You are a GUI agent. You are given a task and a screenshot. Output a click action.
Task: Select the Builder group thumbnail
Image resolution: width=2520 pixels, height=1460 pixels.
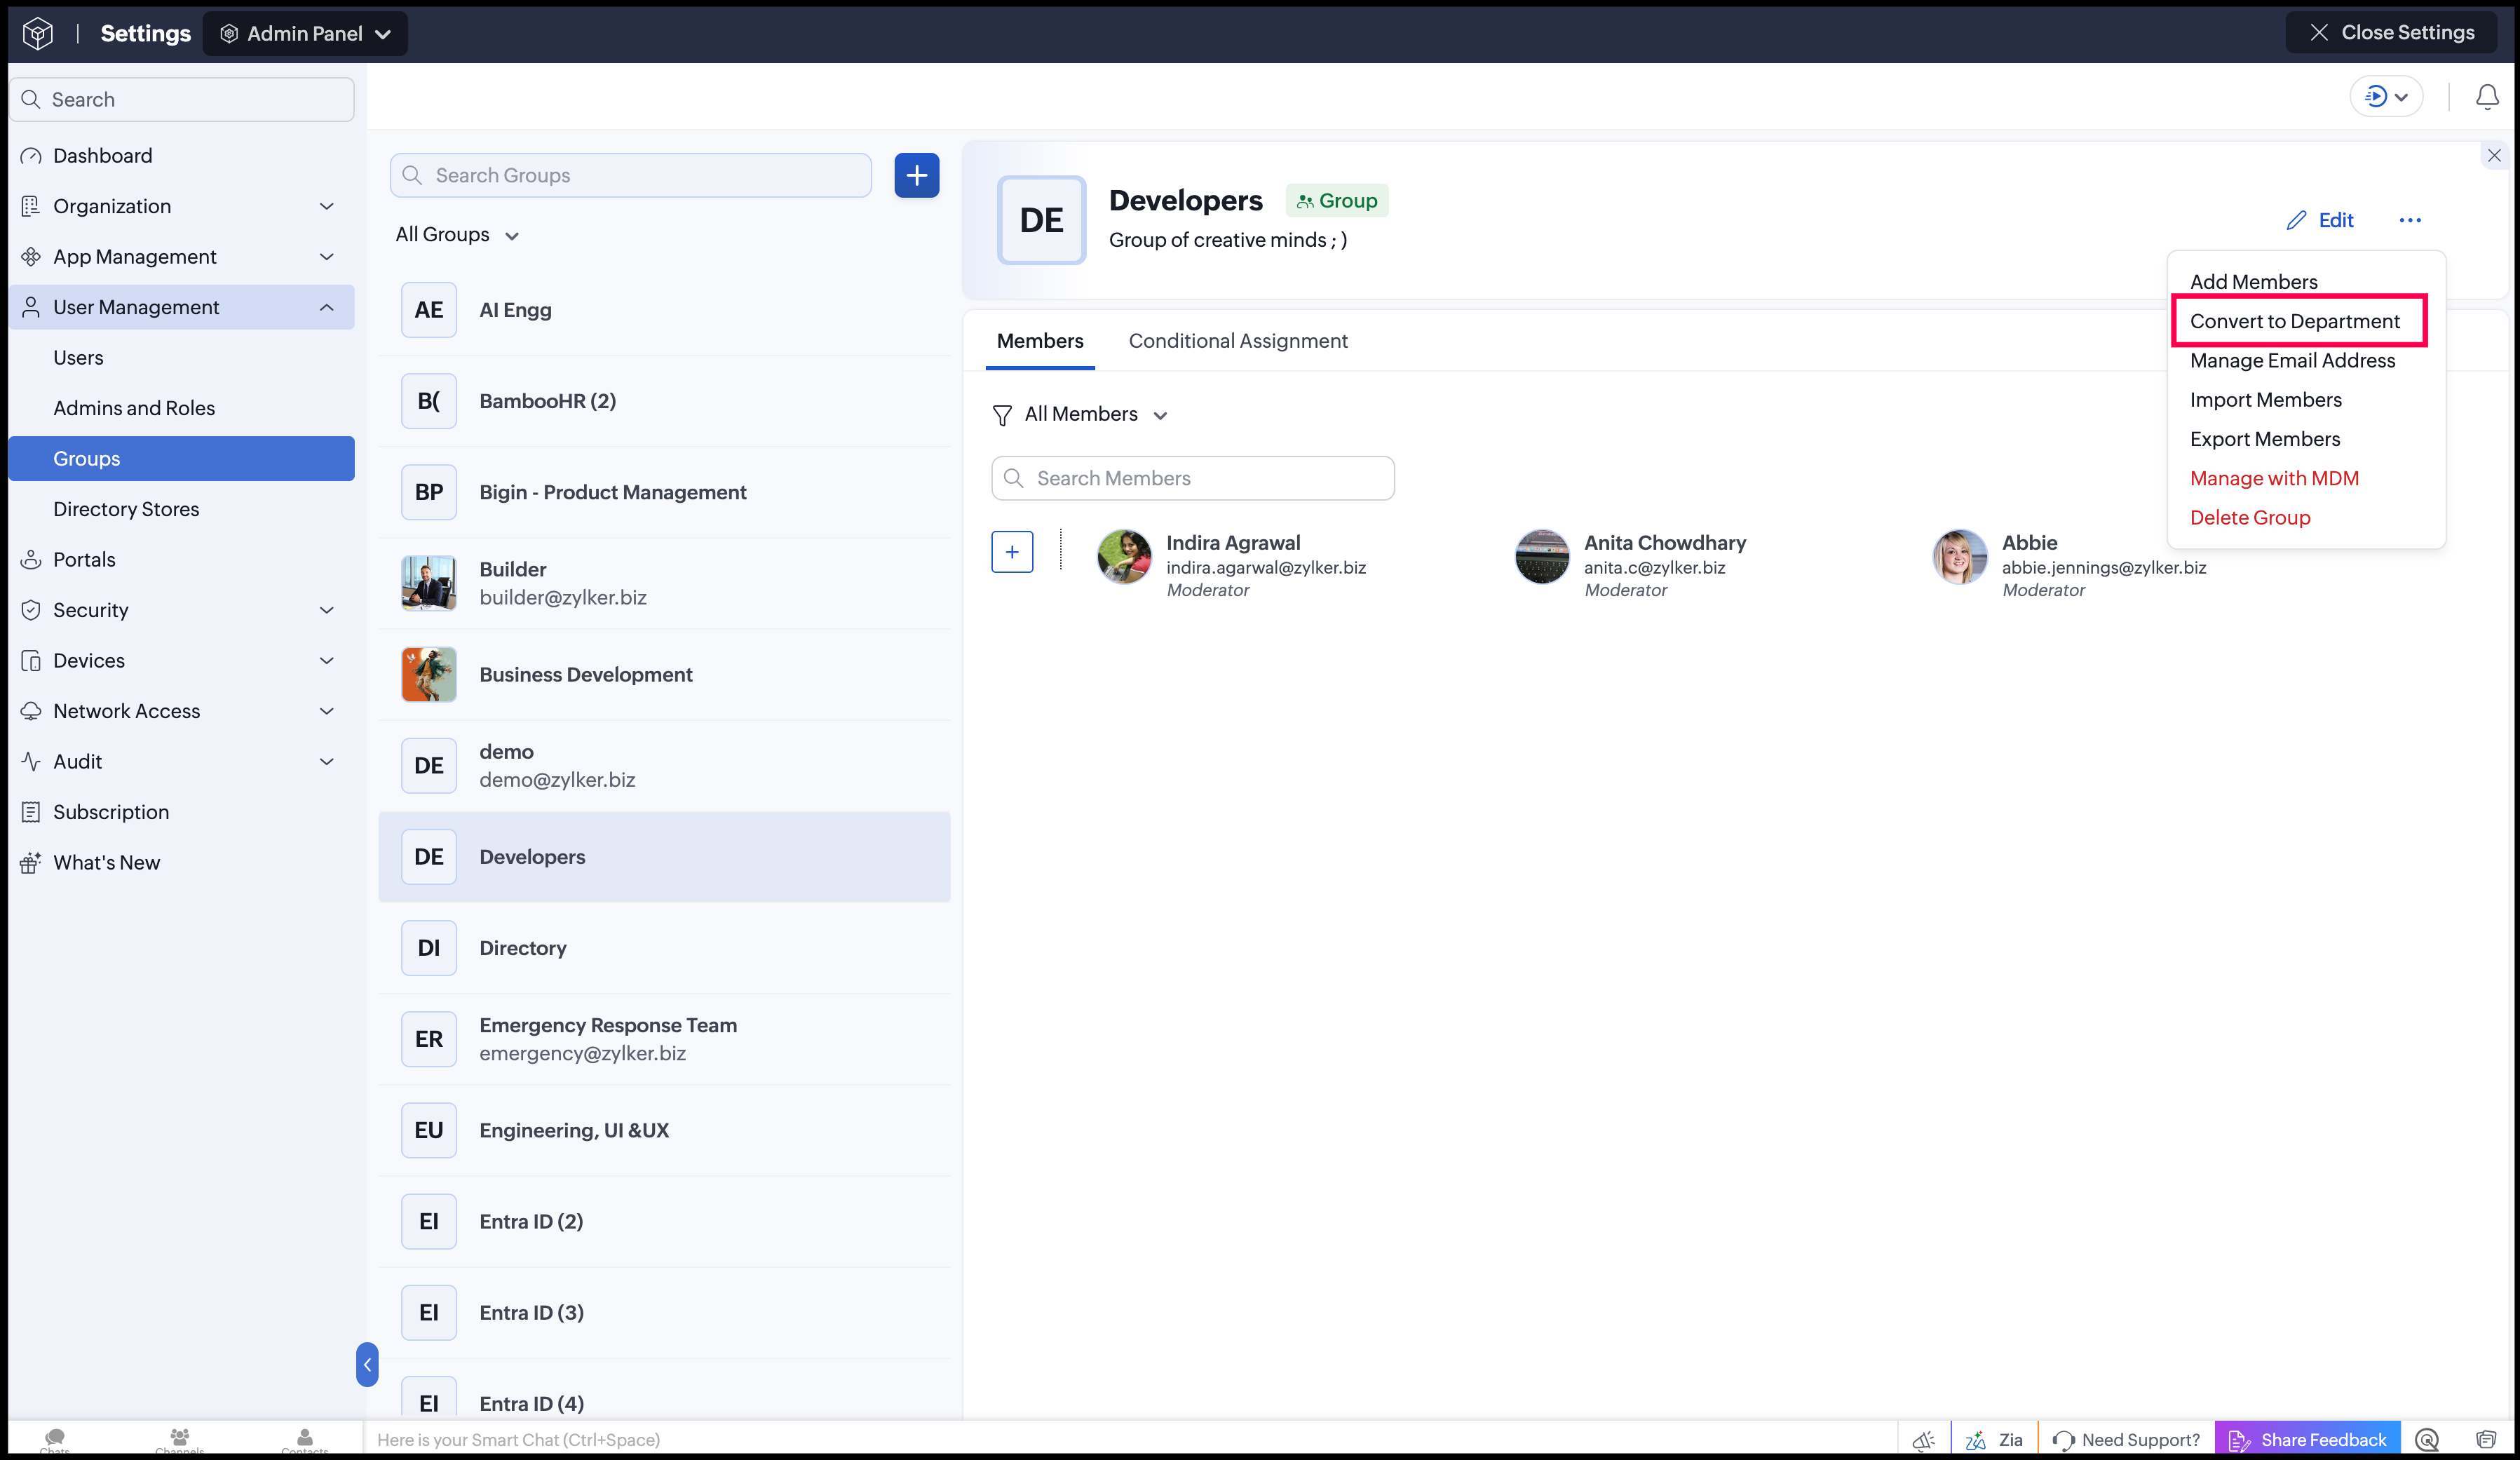(x=429, y=583)
